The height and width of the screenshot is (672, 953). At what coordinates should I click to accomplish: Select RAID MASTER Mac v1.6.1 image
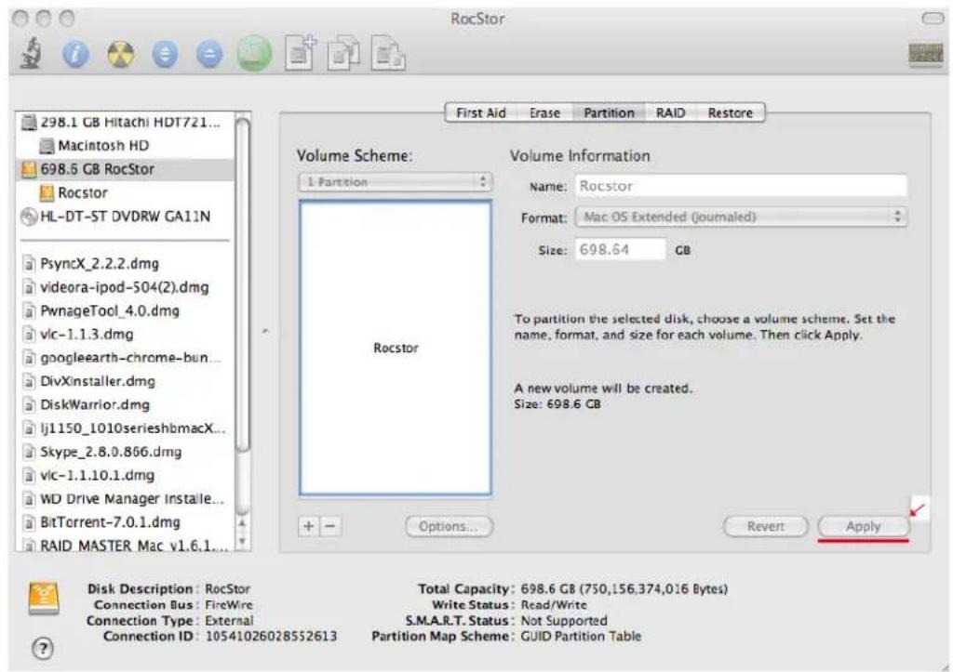click(x=124, y=545)
